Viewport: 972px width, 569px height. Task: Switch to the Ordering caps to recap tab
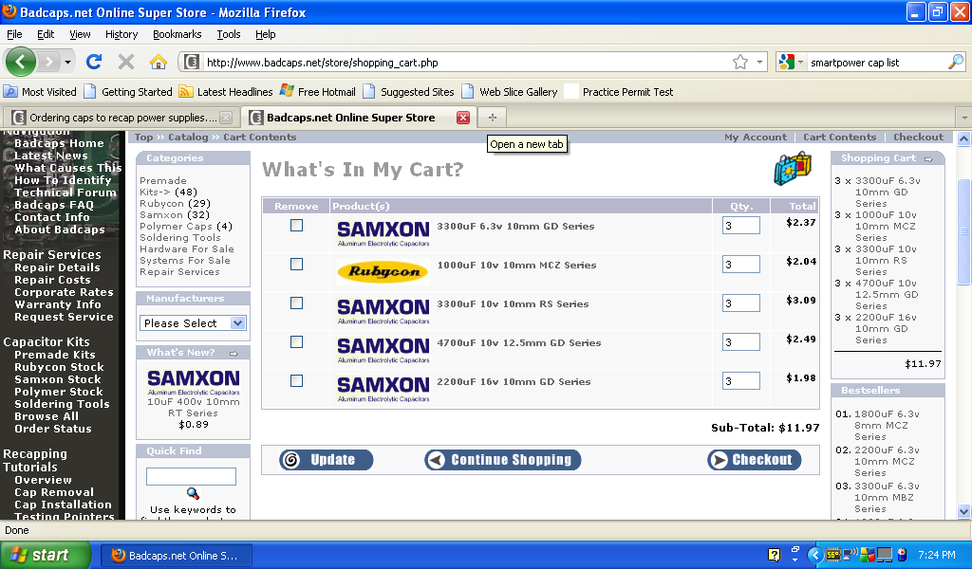(x=122, y=118)
